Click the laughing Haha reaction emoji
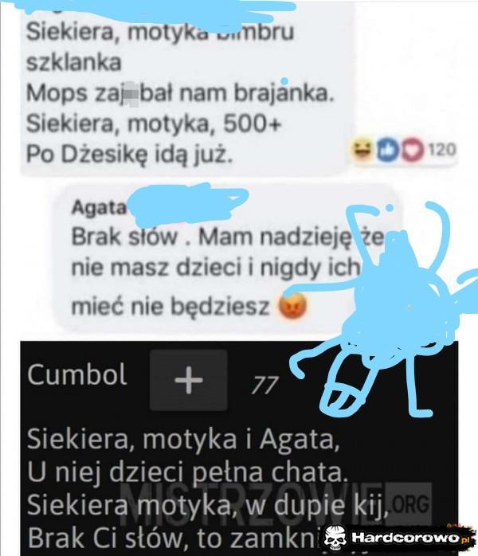478x556 pixels. (x=362, y=151)
